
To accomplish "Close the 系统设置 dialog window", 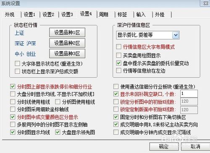I will (x=205, y=3).
